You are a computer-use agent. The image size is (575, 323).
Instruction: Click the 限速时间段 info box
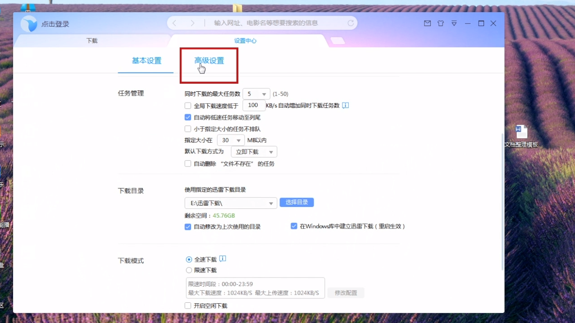click(x=256, y=288)
